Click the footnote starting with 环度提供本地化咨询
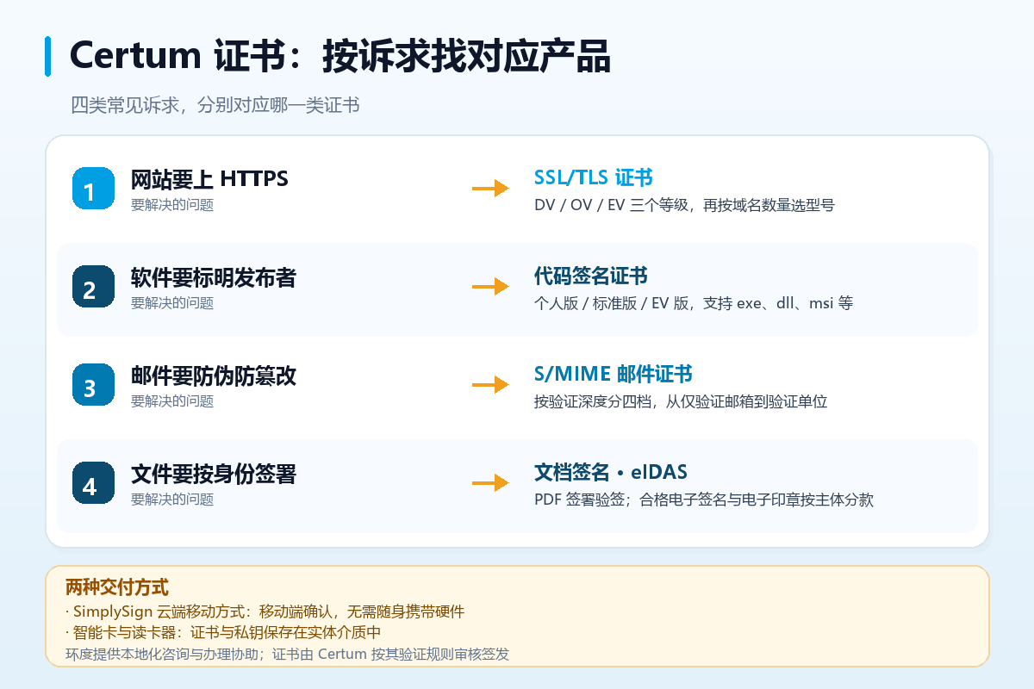Image resolution: width=1034 pixels, height=689 pixels. pyautogui.click(x=288, y=654)
